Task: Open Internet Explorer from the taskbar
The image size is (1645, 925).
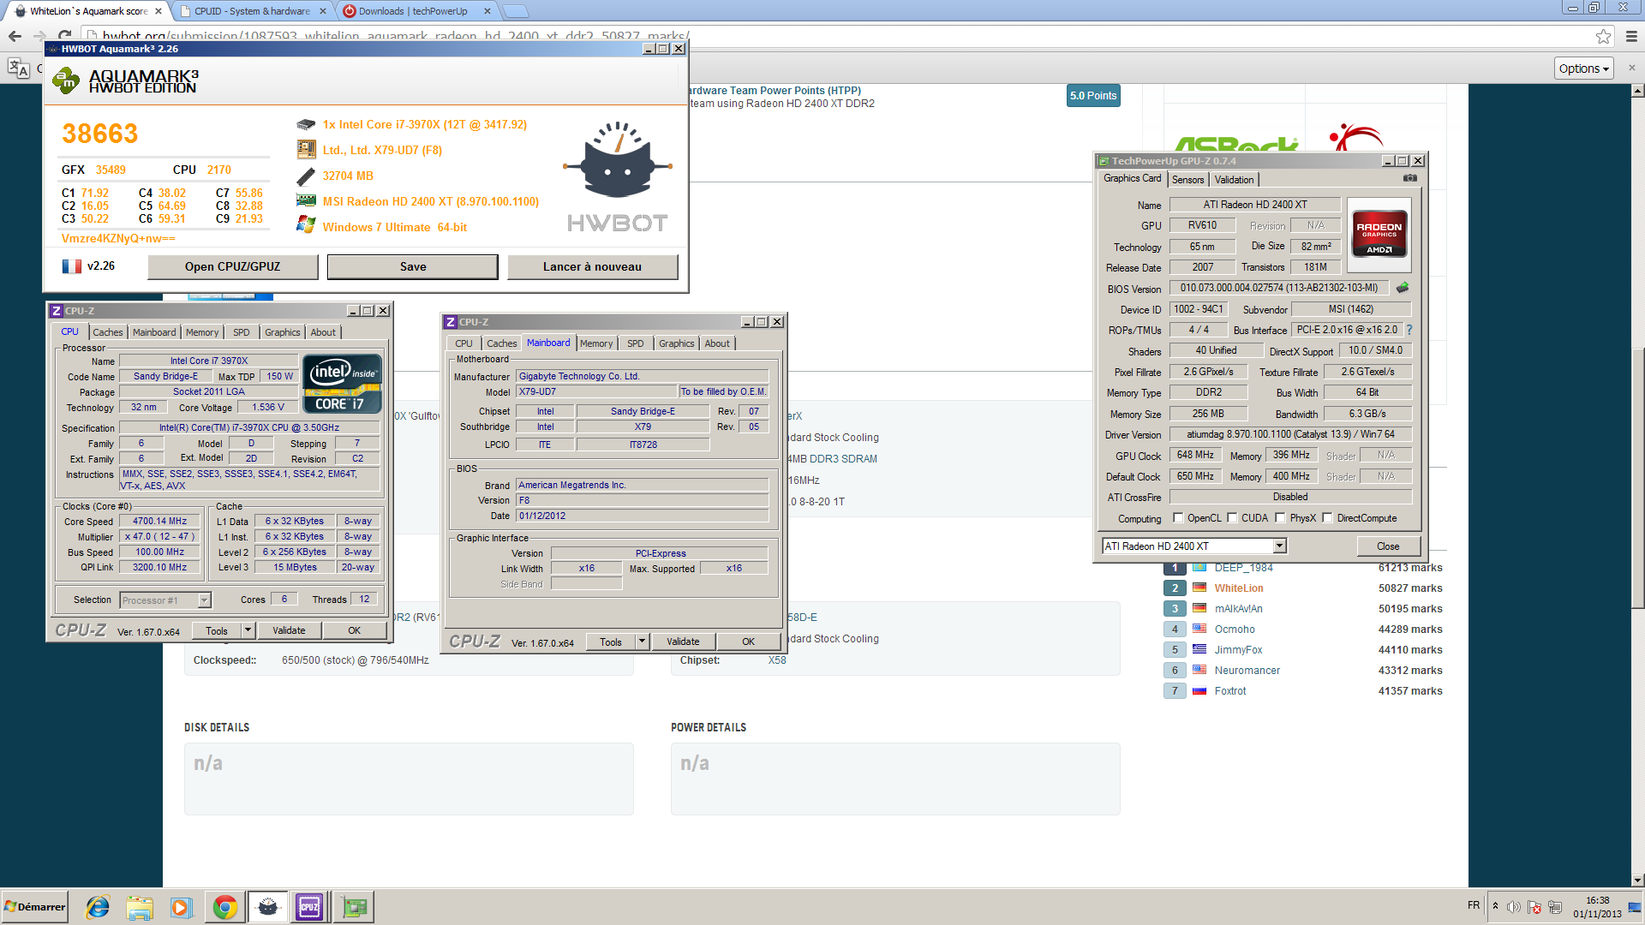Action: coord(98,907)
